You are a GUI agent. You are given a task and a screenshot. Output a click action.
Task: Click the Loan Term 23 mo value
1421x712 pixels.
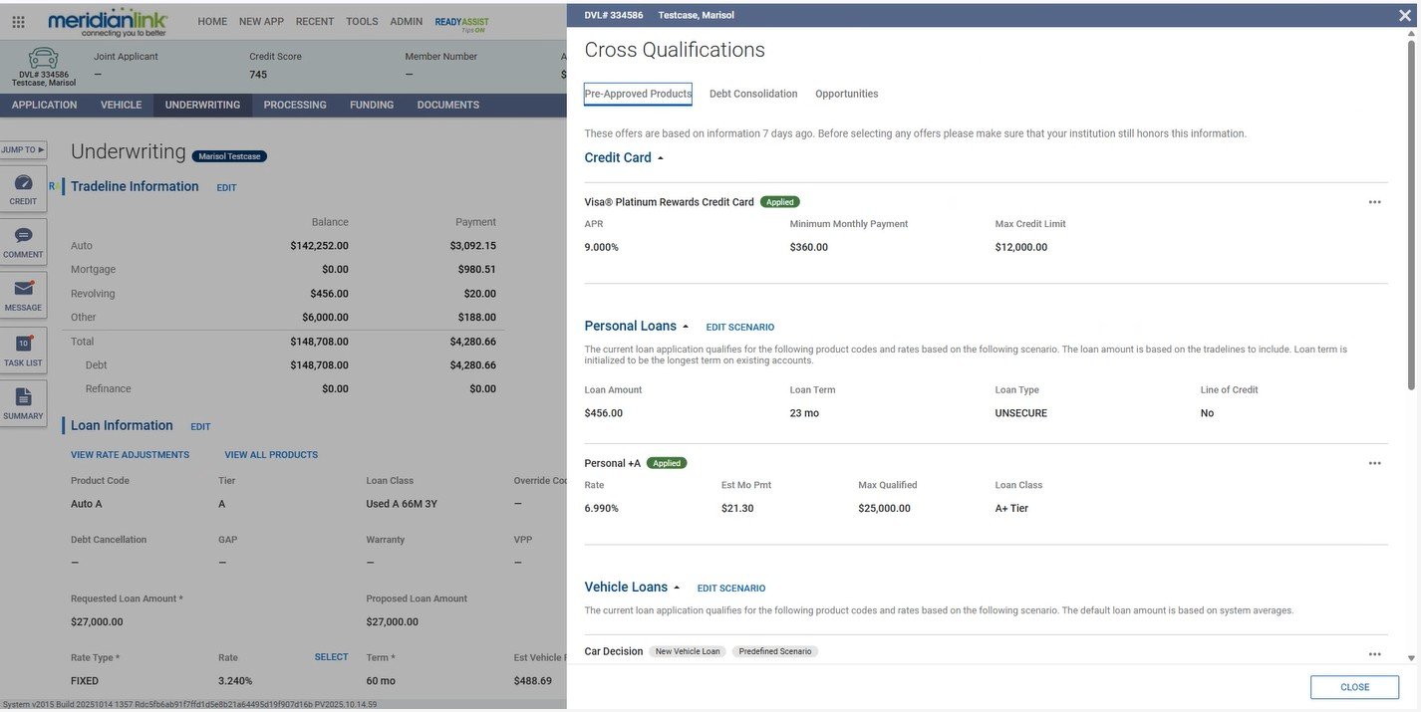pos(804,413)
